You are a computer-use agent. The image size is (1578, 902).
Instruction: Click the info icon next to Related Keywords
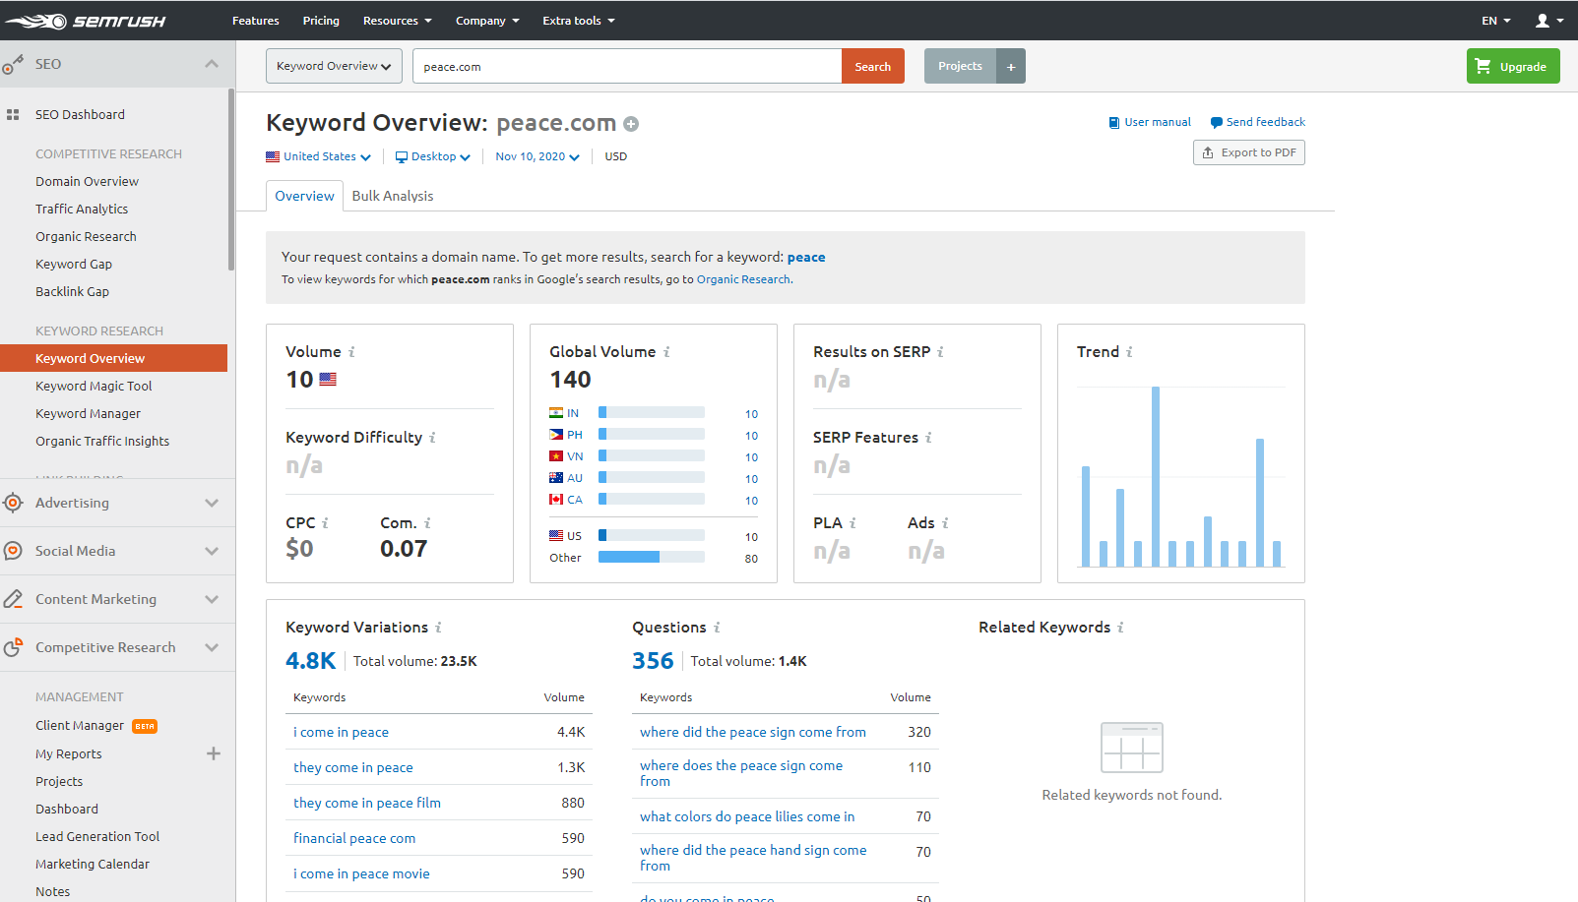tap(1120, 628)
